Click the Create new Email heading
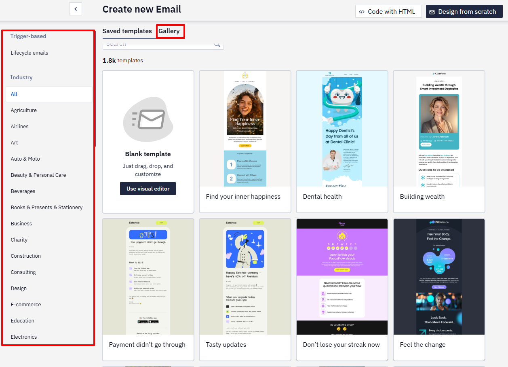 coord(142,9)
